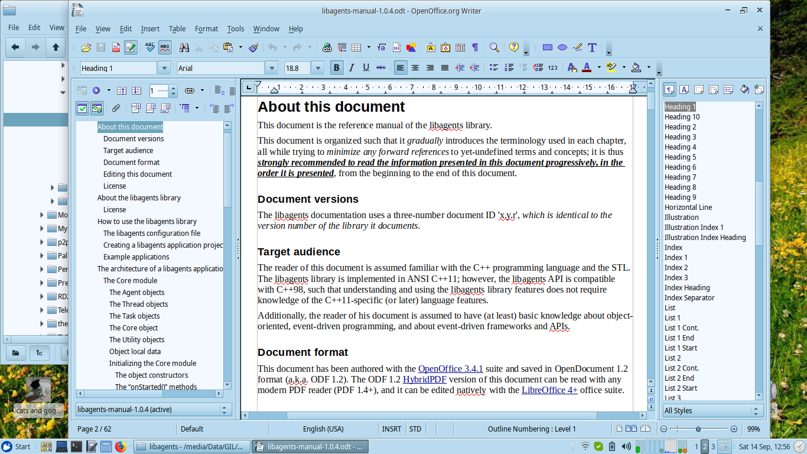
Task: Open the Tools menu
Action: [x=236, y=28]
